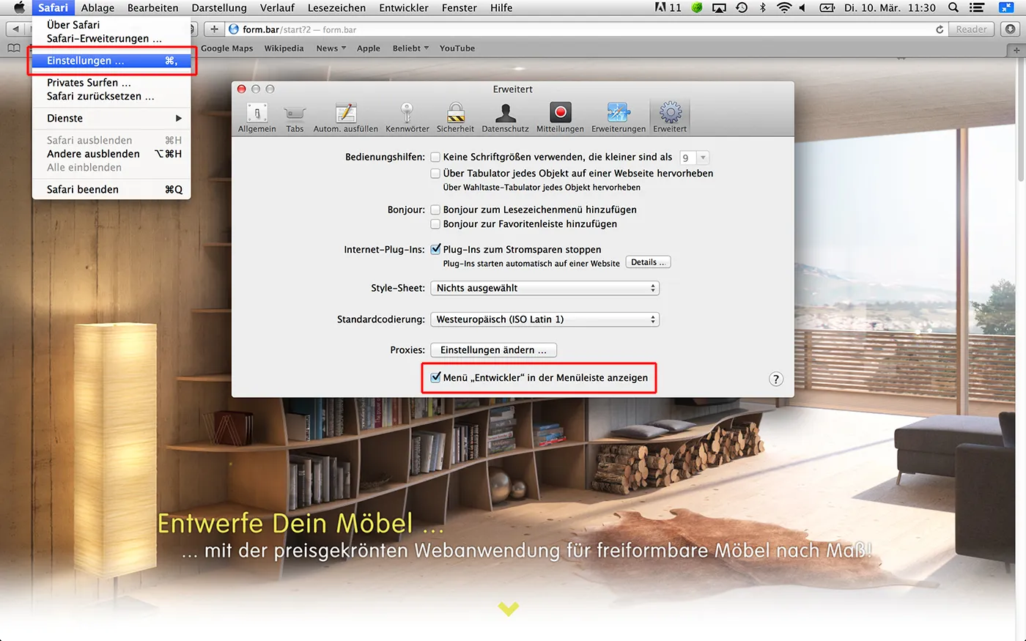The width and height of the screenshot is (1026, 641).
Task: Open the Beliebt bookmarks dropdown
Action: click(x=410, y=48)
